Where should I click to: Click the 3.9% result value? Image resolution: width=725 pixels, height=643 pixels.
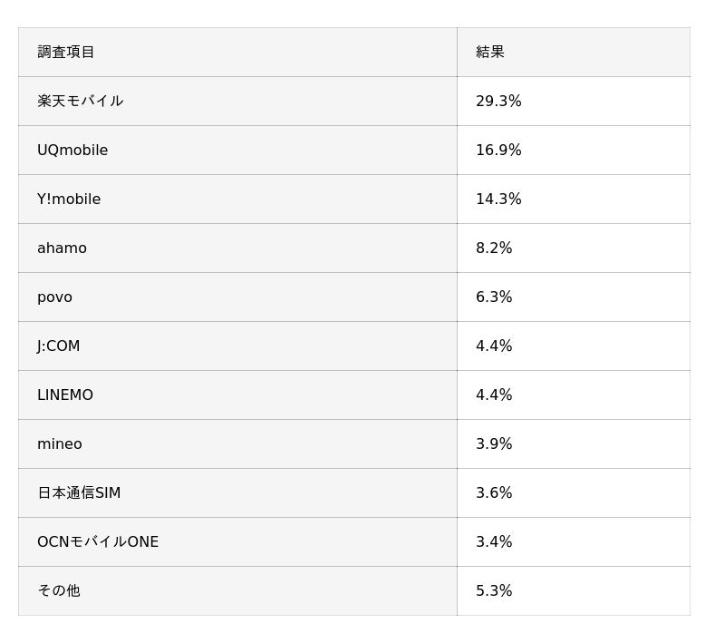coord(494,444)
